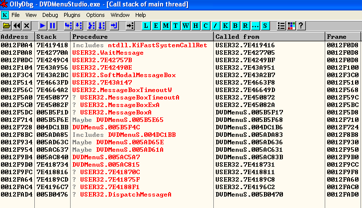This screenshot has height=208, width=362.
Task: Click the Address column header
Action: [x=17, y=37]
